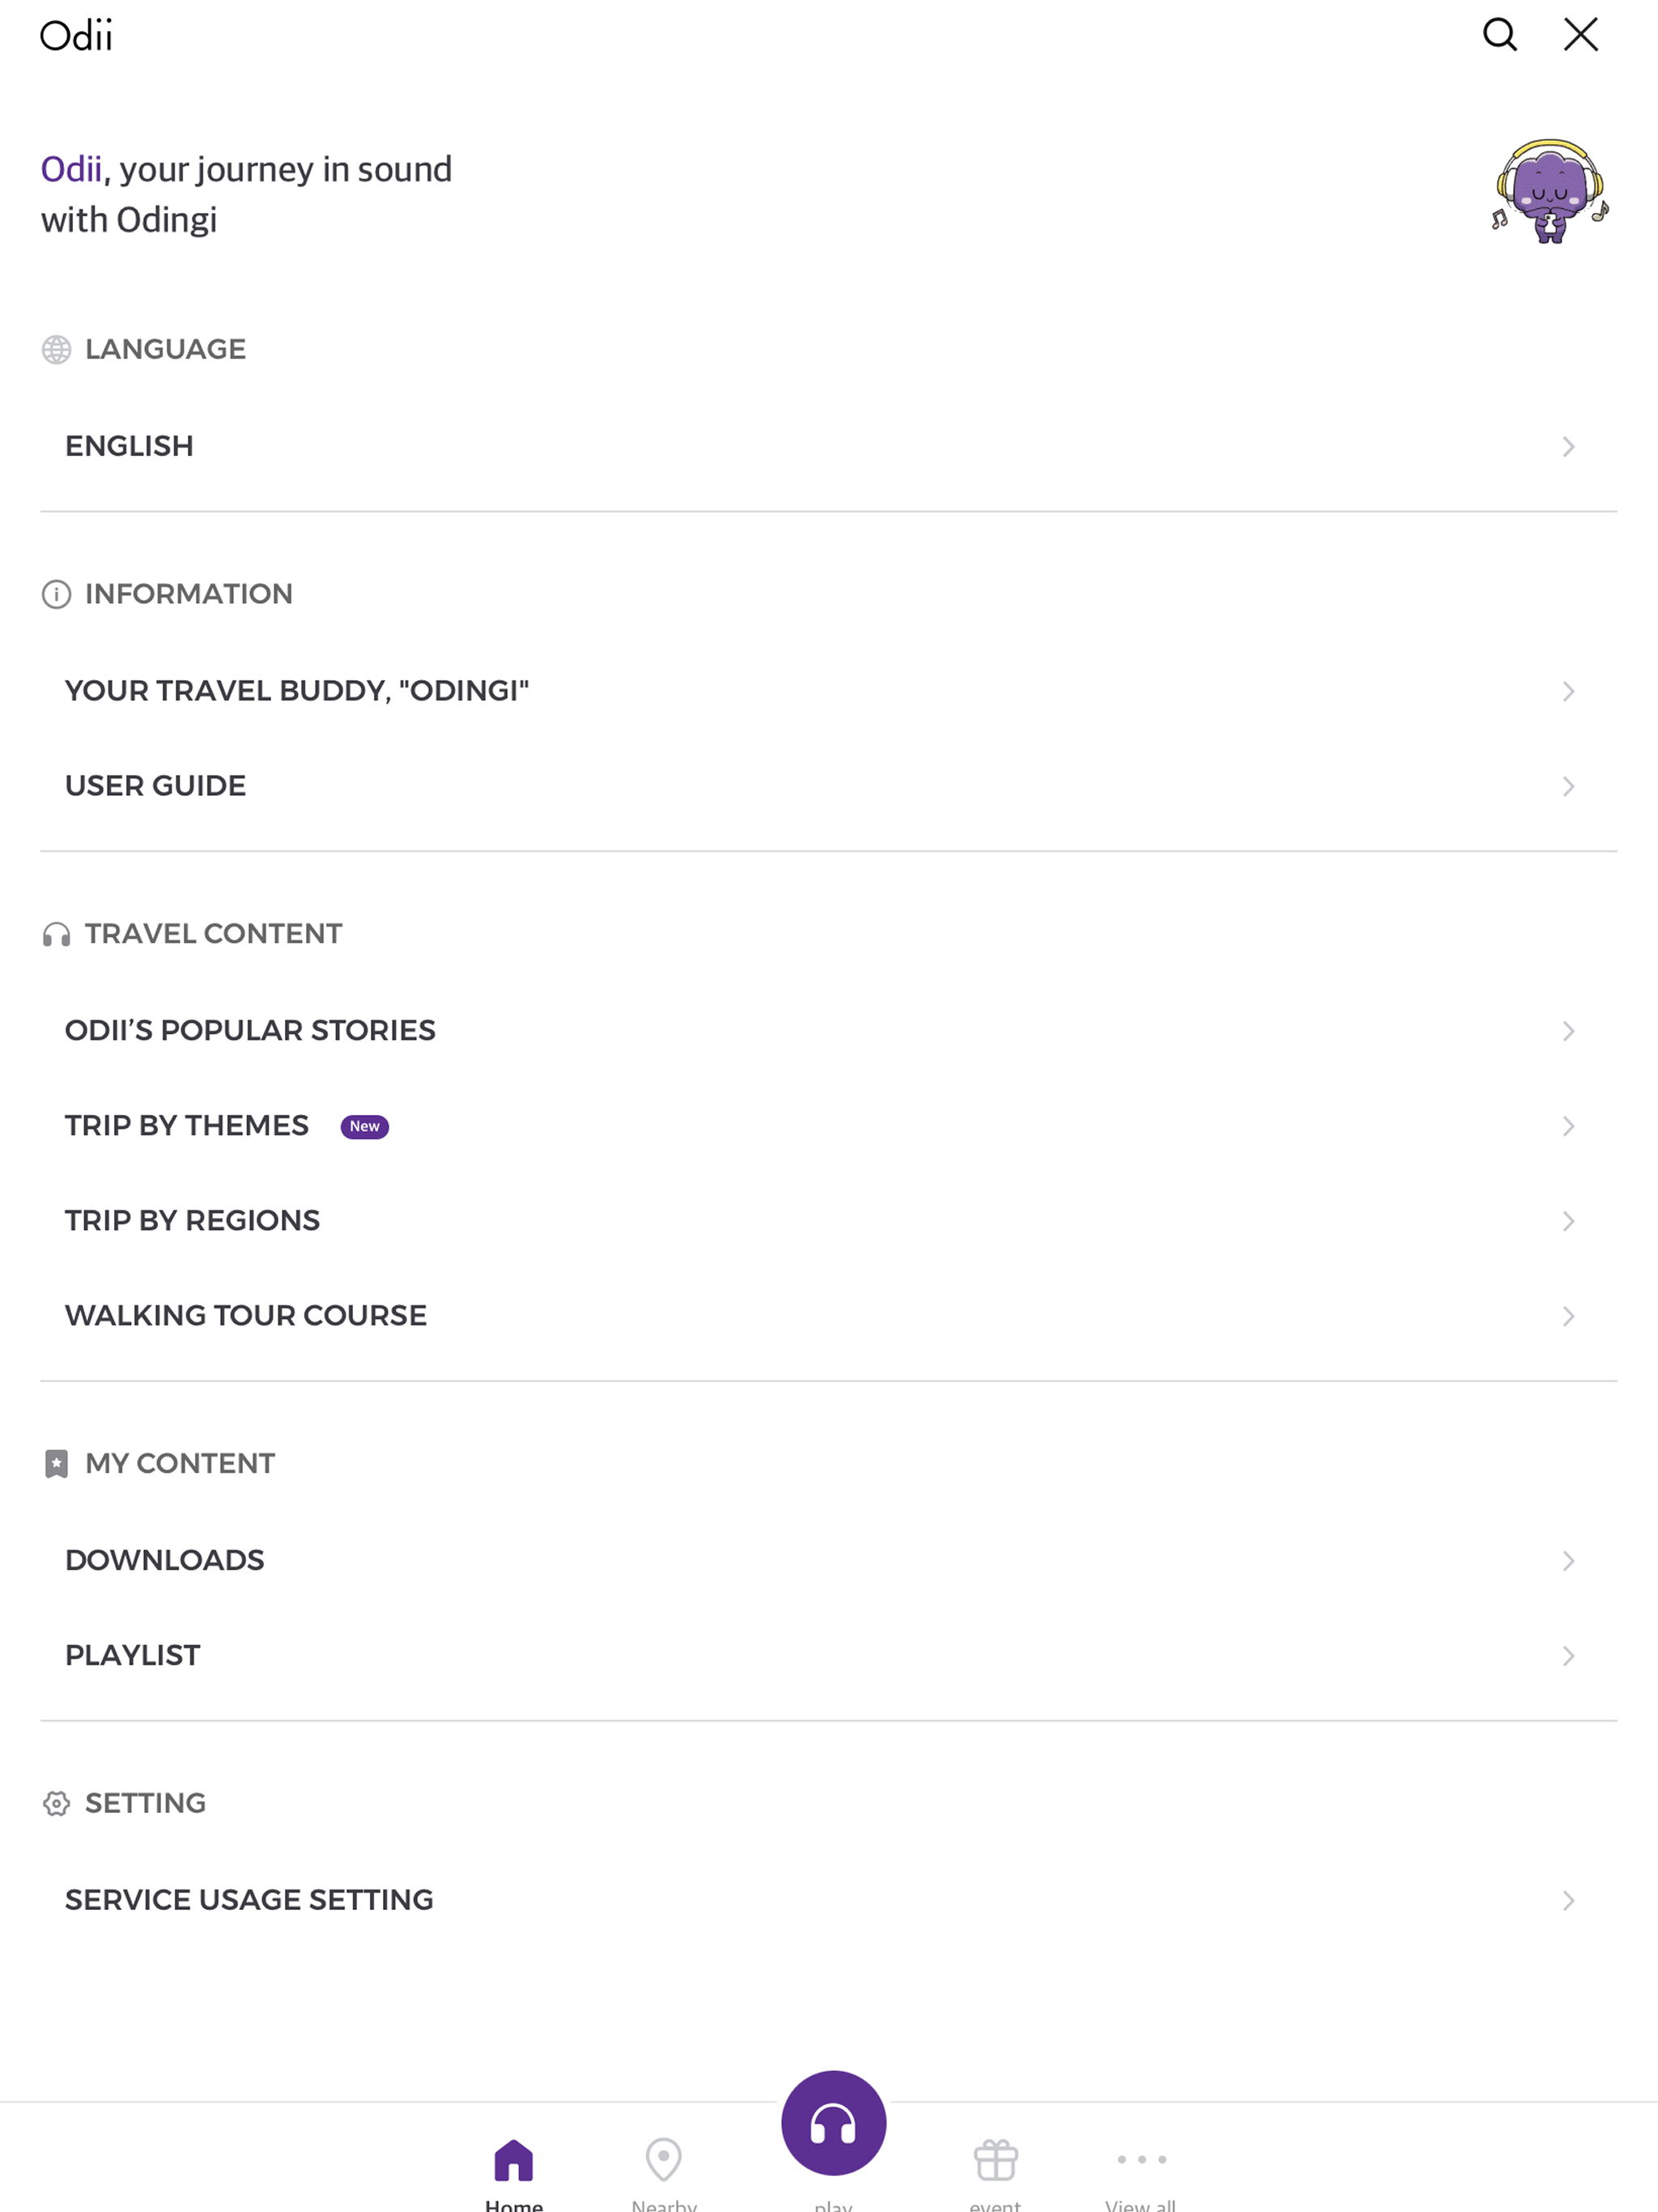Click the globe icon beside LANGUAGE
The image size is (1658, 2212).
(x=56, y=349)
